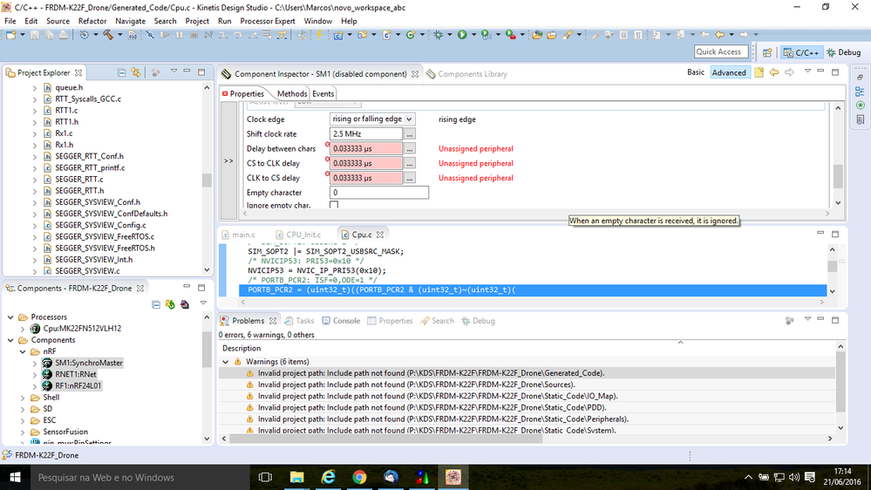Open the Run button dropdown arrow
Image resolution: width=871 pixels, height=490 pixels.
[x=473, y=35]
